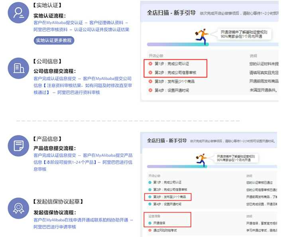Click the 产品信息 document icon

pyautogui.click(x=19, y=145)
